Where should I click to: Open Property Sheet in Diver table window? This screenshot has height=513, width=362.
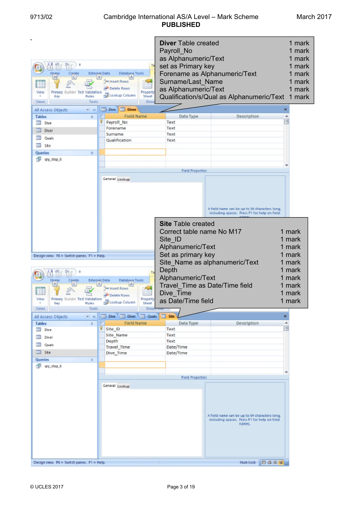coord(148,88)
